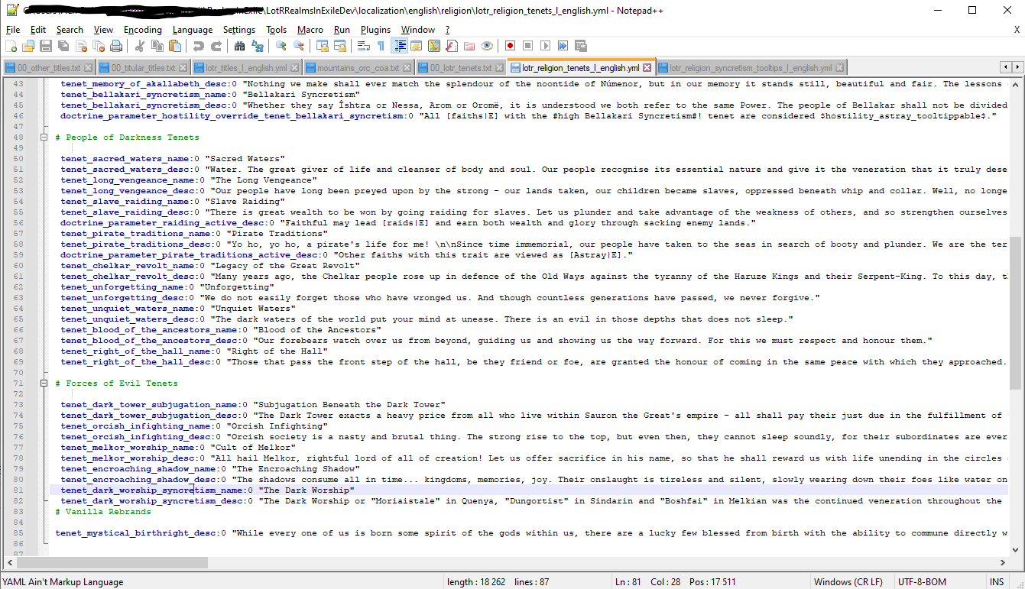Viewport: 1025px width, 589px height.
Task: Collapse the People of Darkness Tenets fold
Action: [x=44, y=138]
